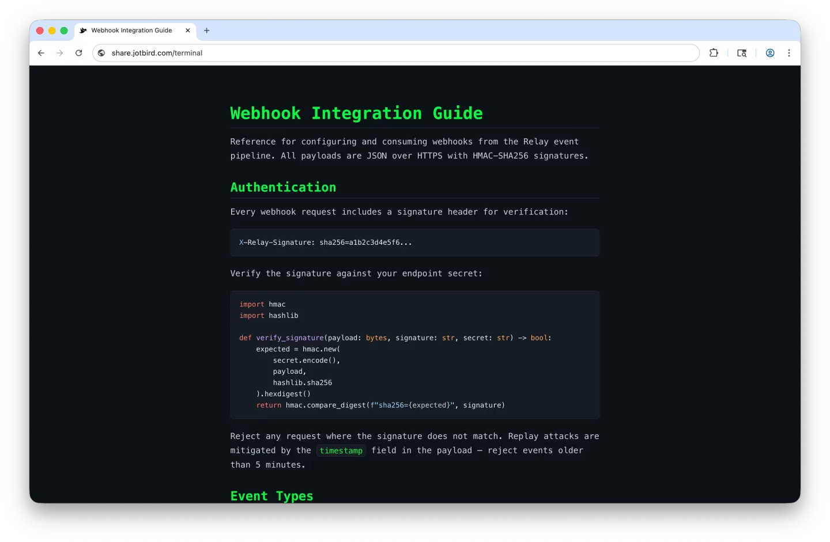Close the Webhook Integration Guide tab

click(x=187, y=31)
